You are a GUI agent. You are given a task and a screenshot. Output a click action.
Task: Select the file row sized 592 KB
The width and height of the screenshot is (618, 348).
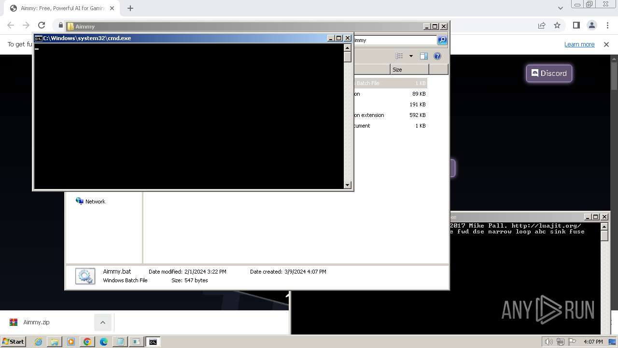(x=390, y=115)
